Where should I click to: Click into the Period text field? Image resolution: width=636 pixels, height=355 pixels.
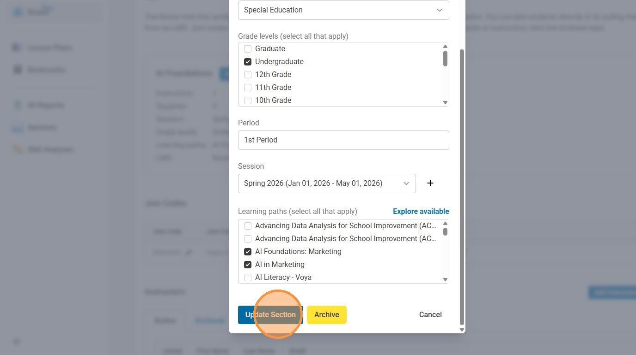click(x=343, y=140)
